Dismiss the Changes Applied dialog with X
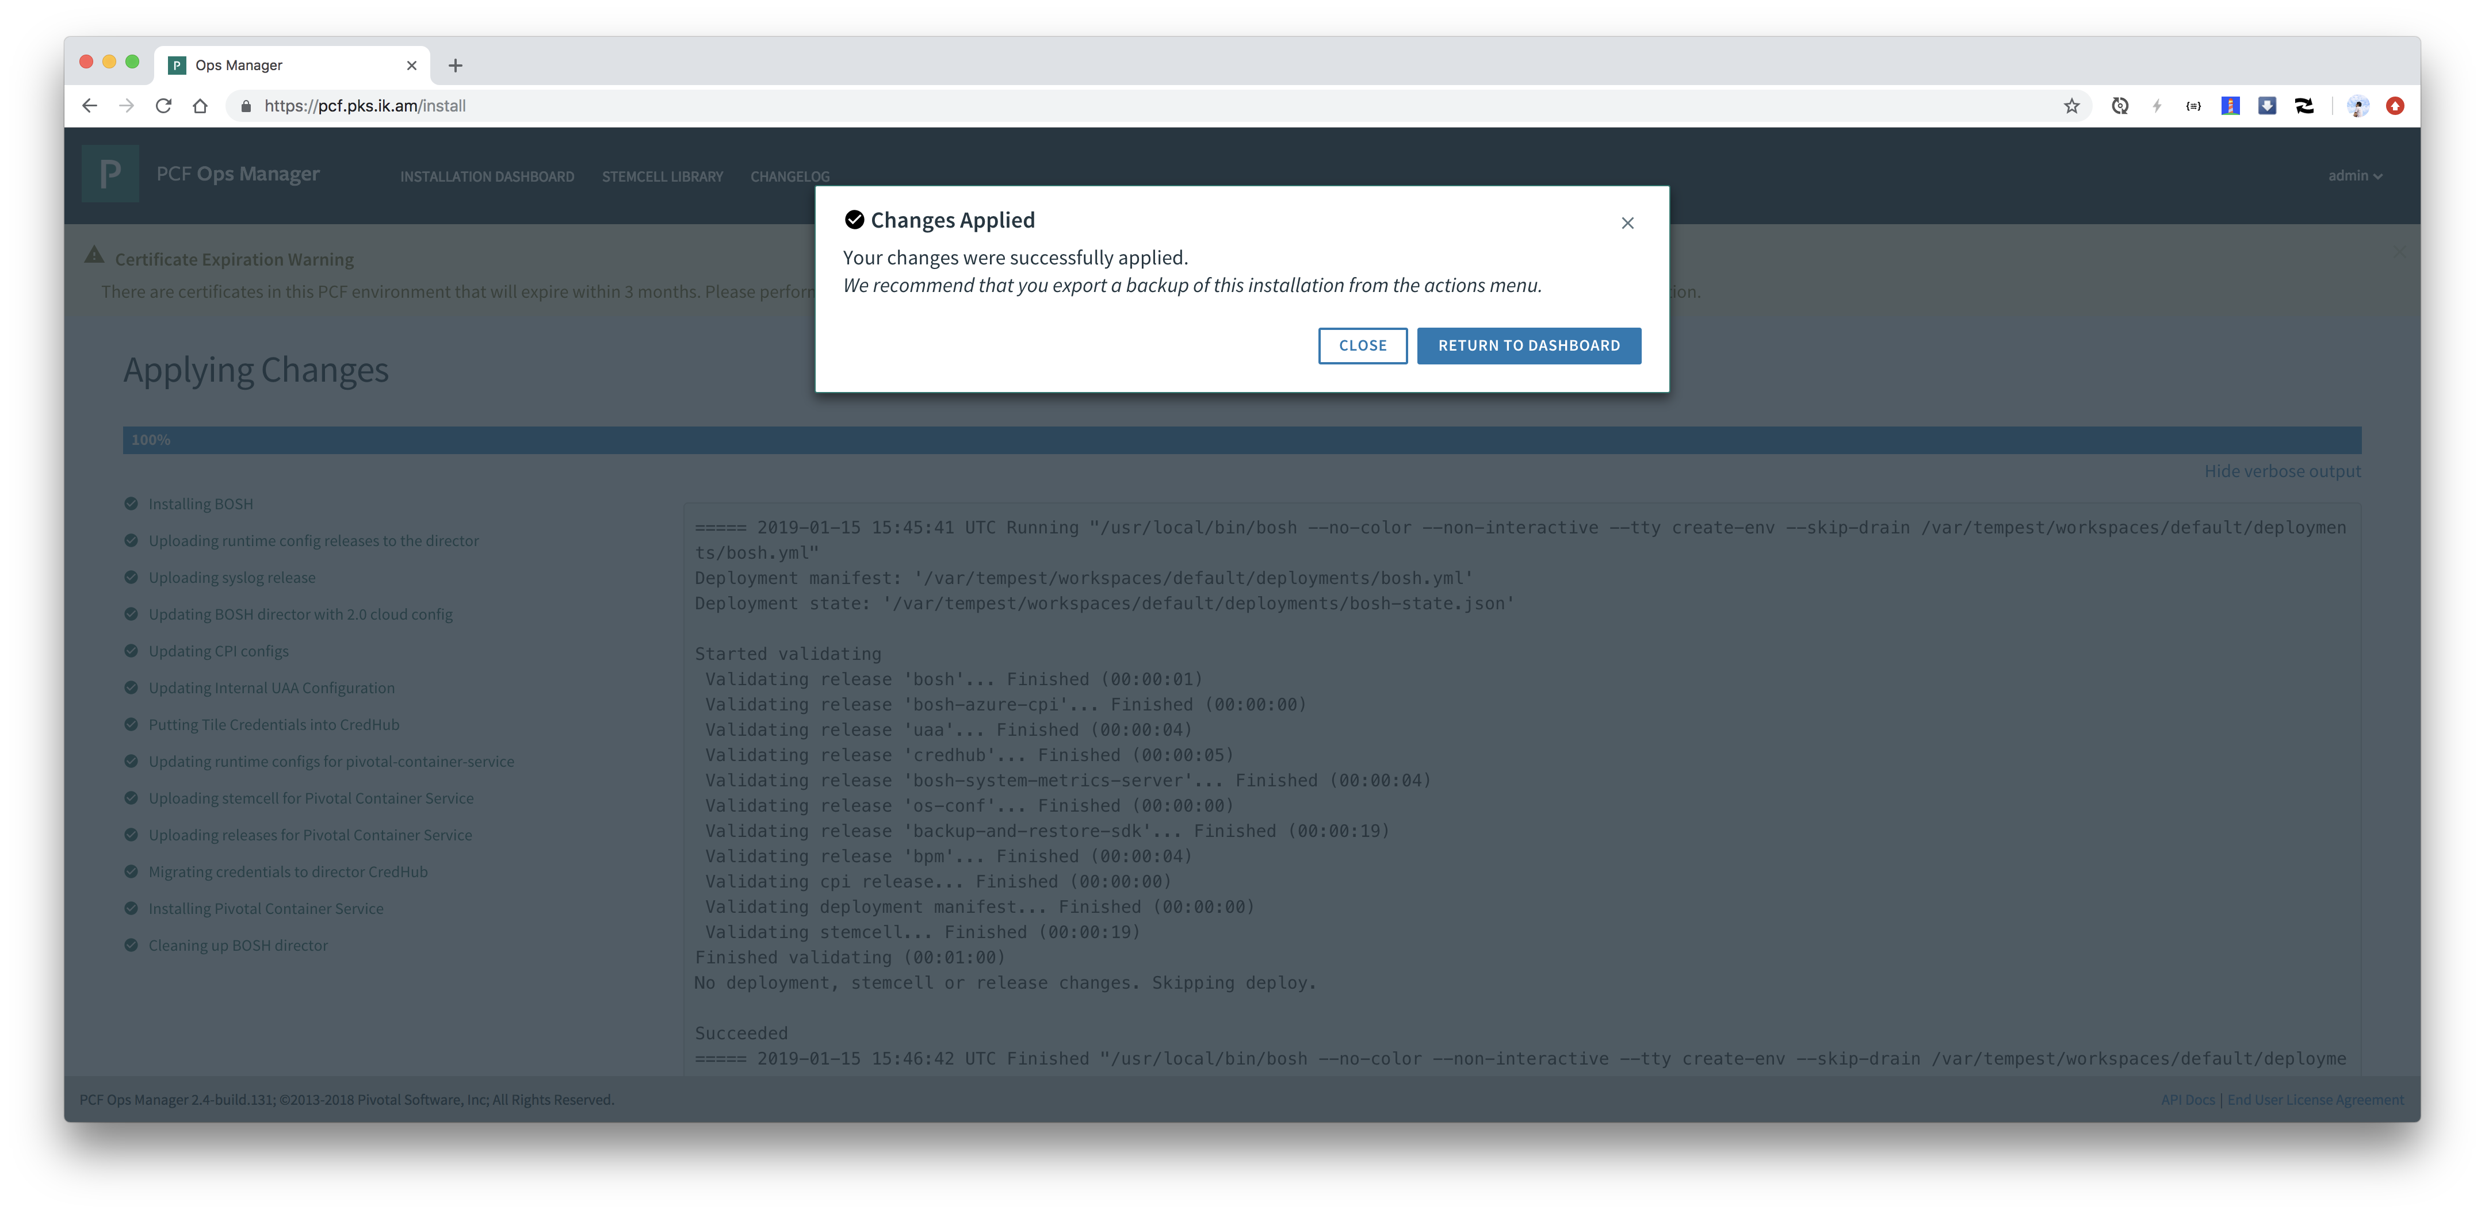The image size is (2485, 1214). click(x=1627, y=223)
